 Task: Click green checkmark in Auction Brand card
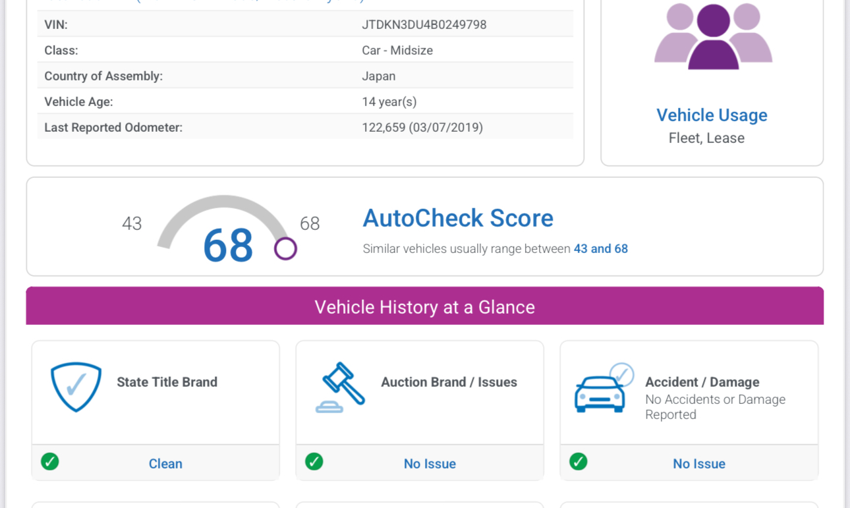[314, 462]
